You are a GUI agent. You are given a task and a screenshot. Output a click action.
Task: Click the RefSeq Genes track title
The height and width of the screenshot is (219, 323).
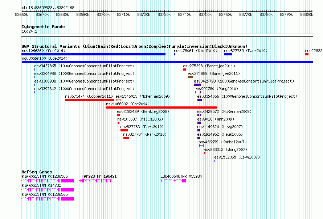coord(37,172)
